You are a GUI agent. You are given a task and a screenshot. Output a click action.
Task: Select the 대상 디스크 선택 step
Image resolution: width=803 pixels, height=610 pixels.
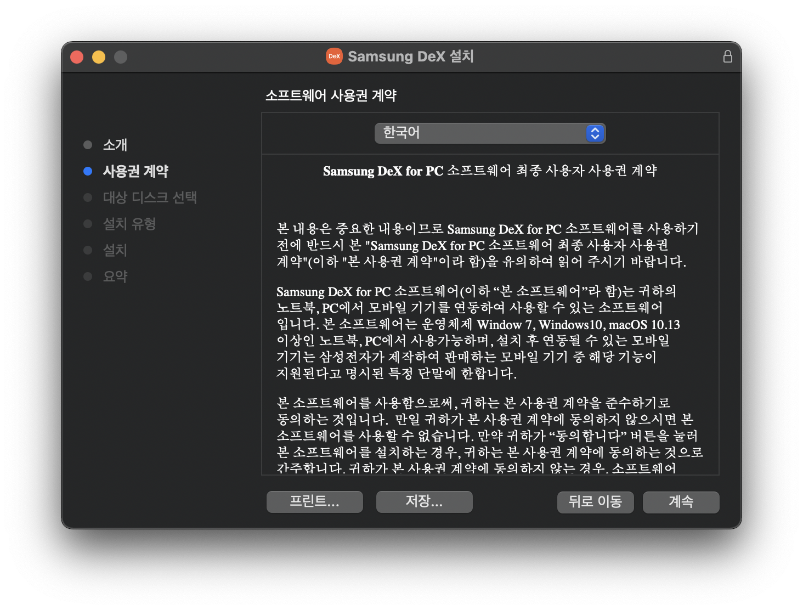[x=150, y=197]
